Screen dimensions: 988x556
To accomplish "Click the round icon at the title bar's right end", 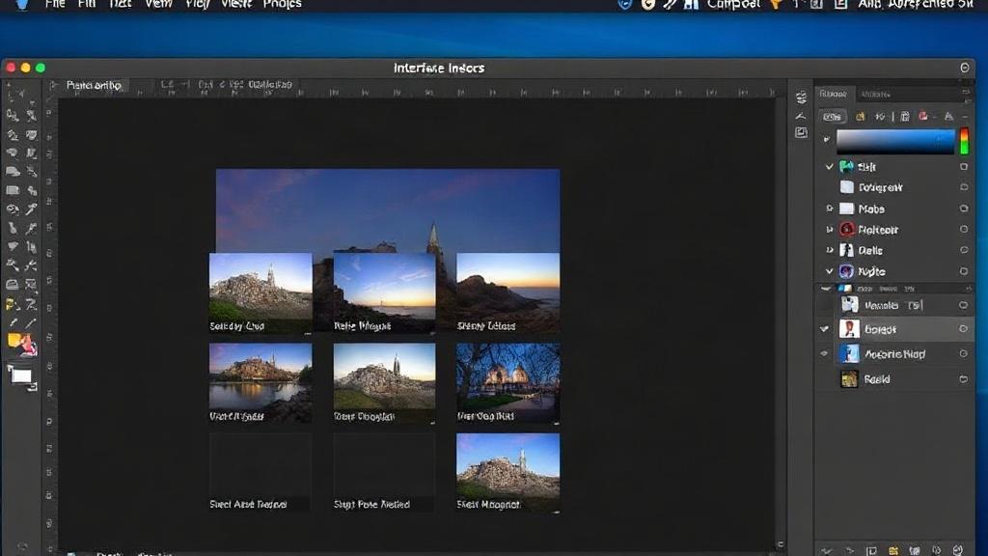I will [965, 69].
